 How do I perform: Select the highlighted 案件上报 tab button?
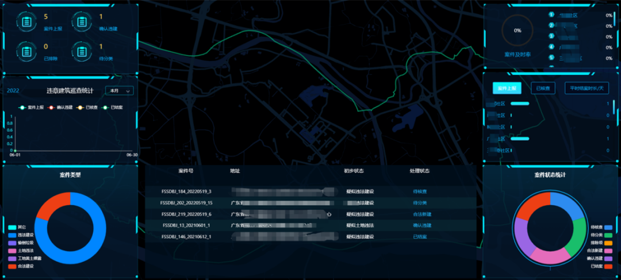[507, 88]
